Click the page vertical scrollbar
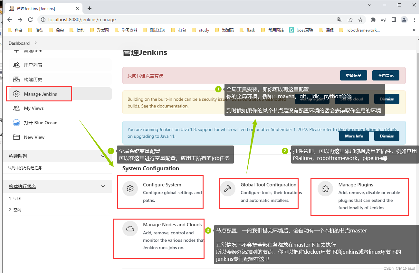The width and height of the screenshot is (420, 273). (x=418, y=155)
